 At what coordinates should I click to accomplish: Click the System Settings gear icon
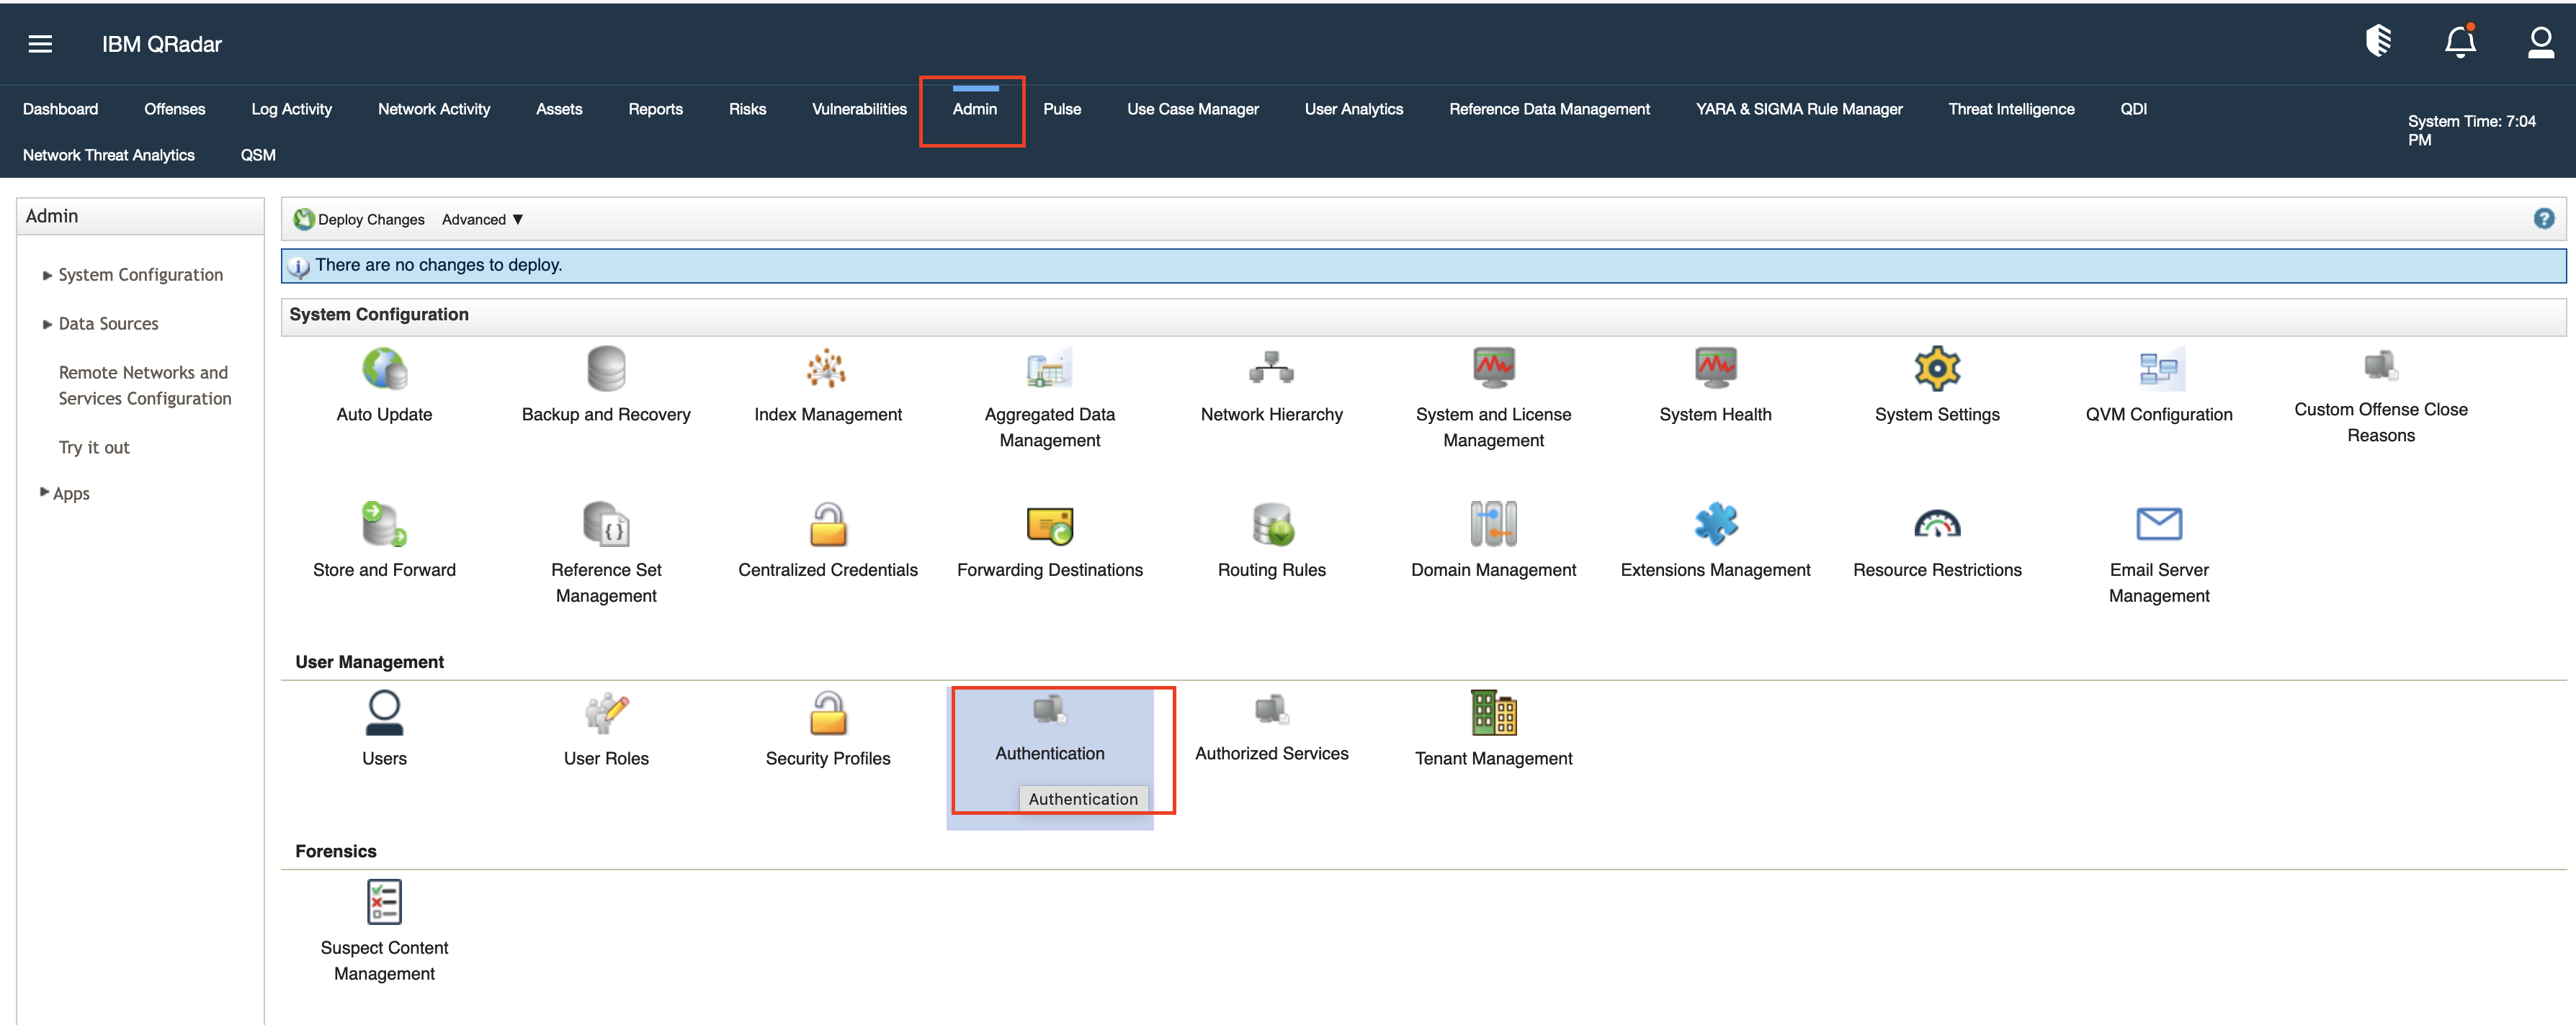coord(1937,368)
